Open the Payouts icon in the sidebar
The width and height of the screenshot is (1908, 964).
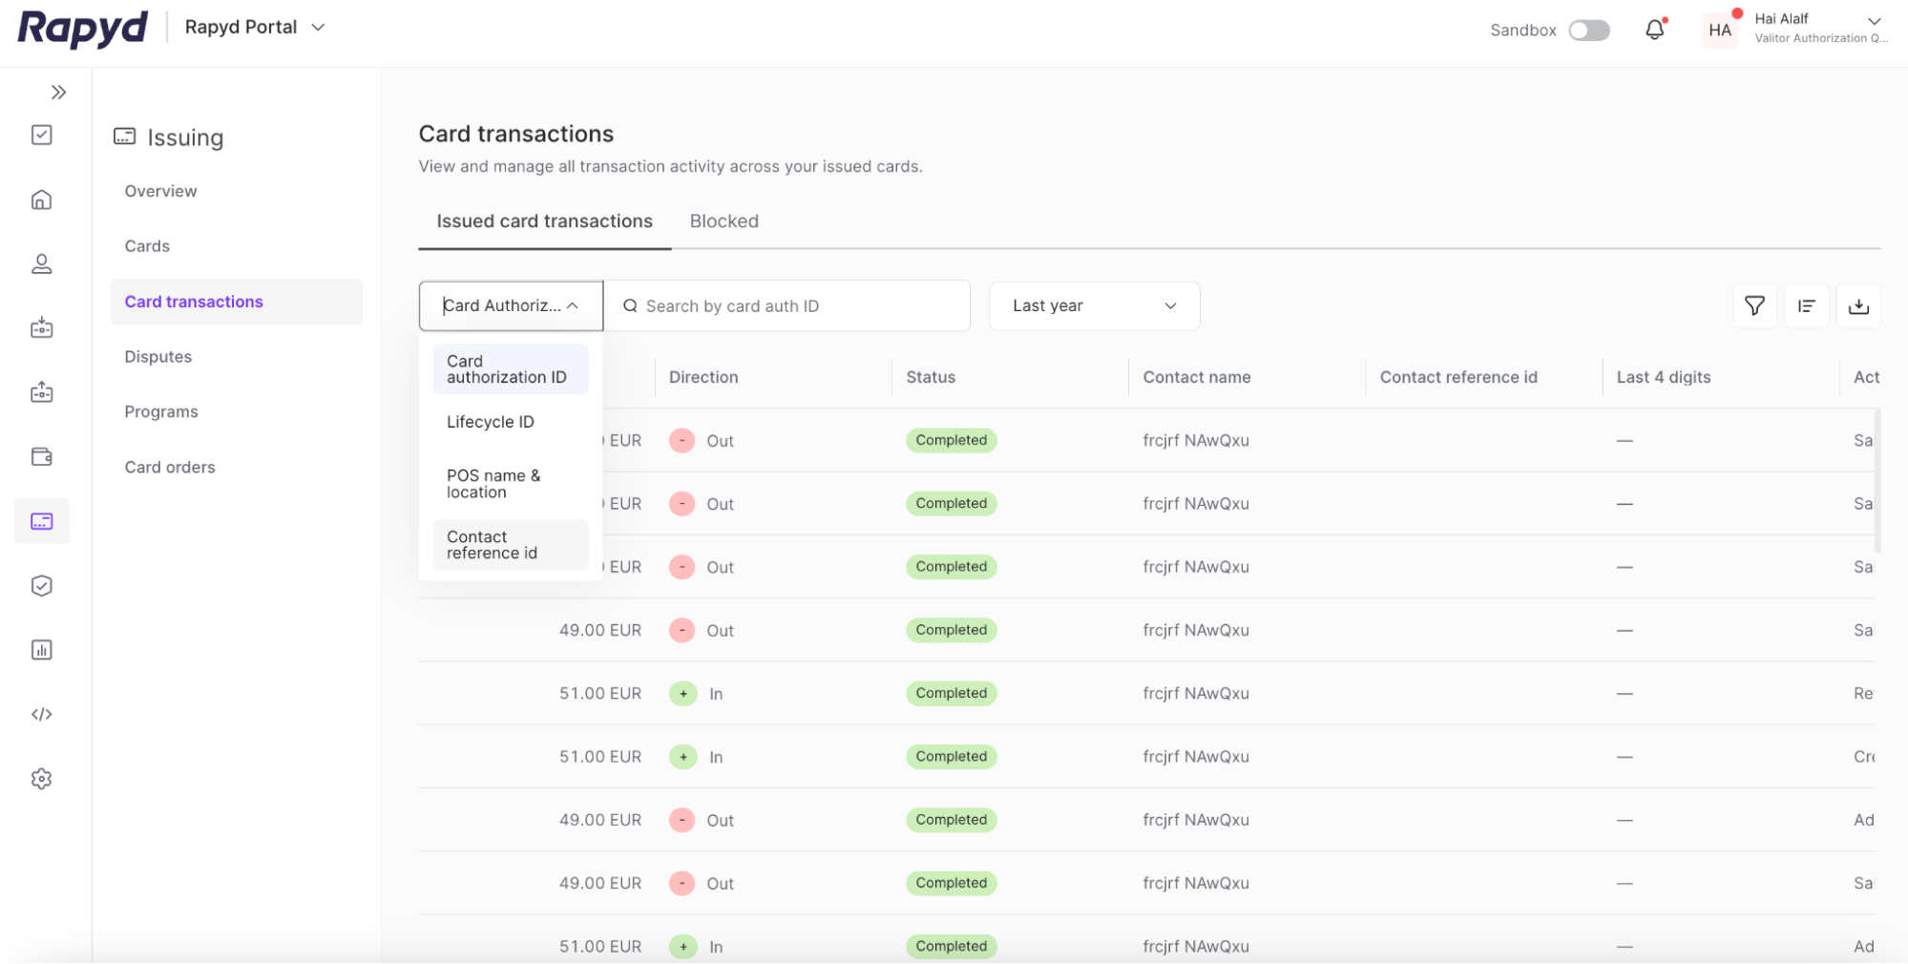[x=41, y=391]
